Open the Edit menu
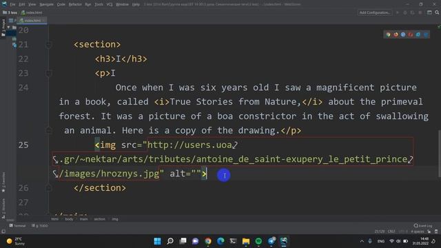The height and width of the screenshot is (248, 441). (21, 4)
